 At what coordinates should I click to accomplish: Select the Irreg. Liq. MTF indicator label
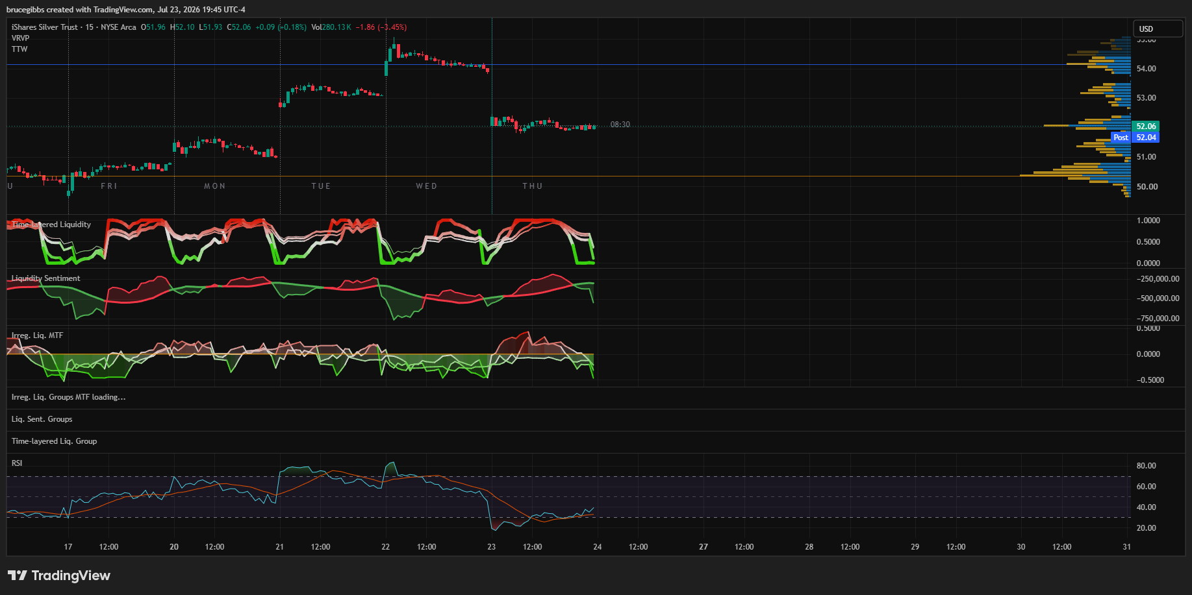37,335
